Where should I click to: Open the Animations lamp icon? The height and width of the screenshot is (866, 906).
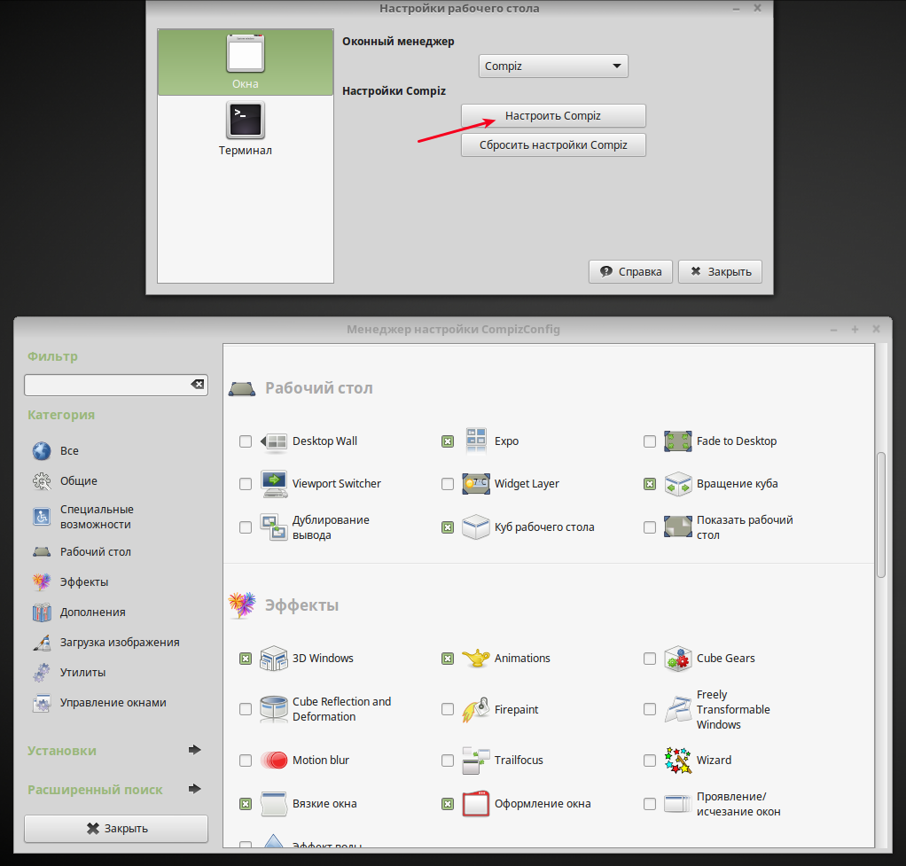pos(476,659)
